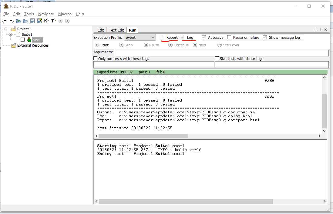333x214 pixels.
Task: Open the Macros menu
Action: (65, 14)
